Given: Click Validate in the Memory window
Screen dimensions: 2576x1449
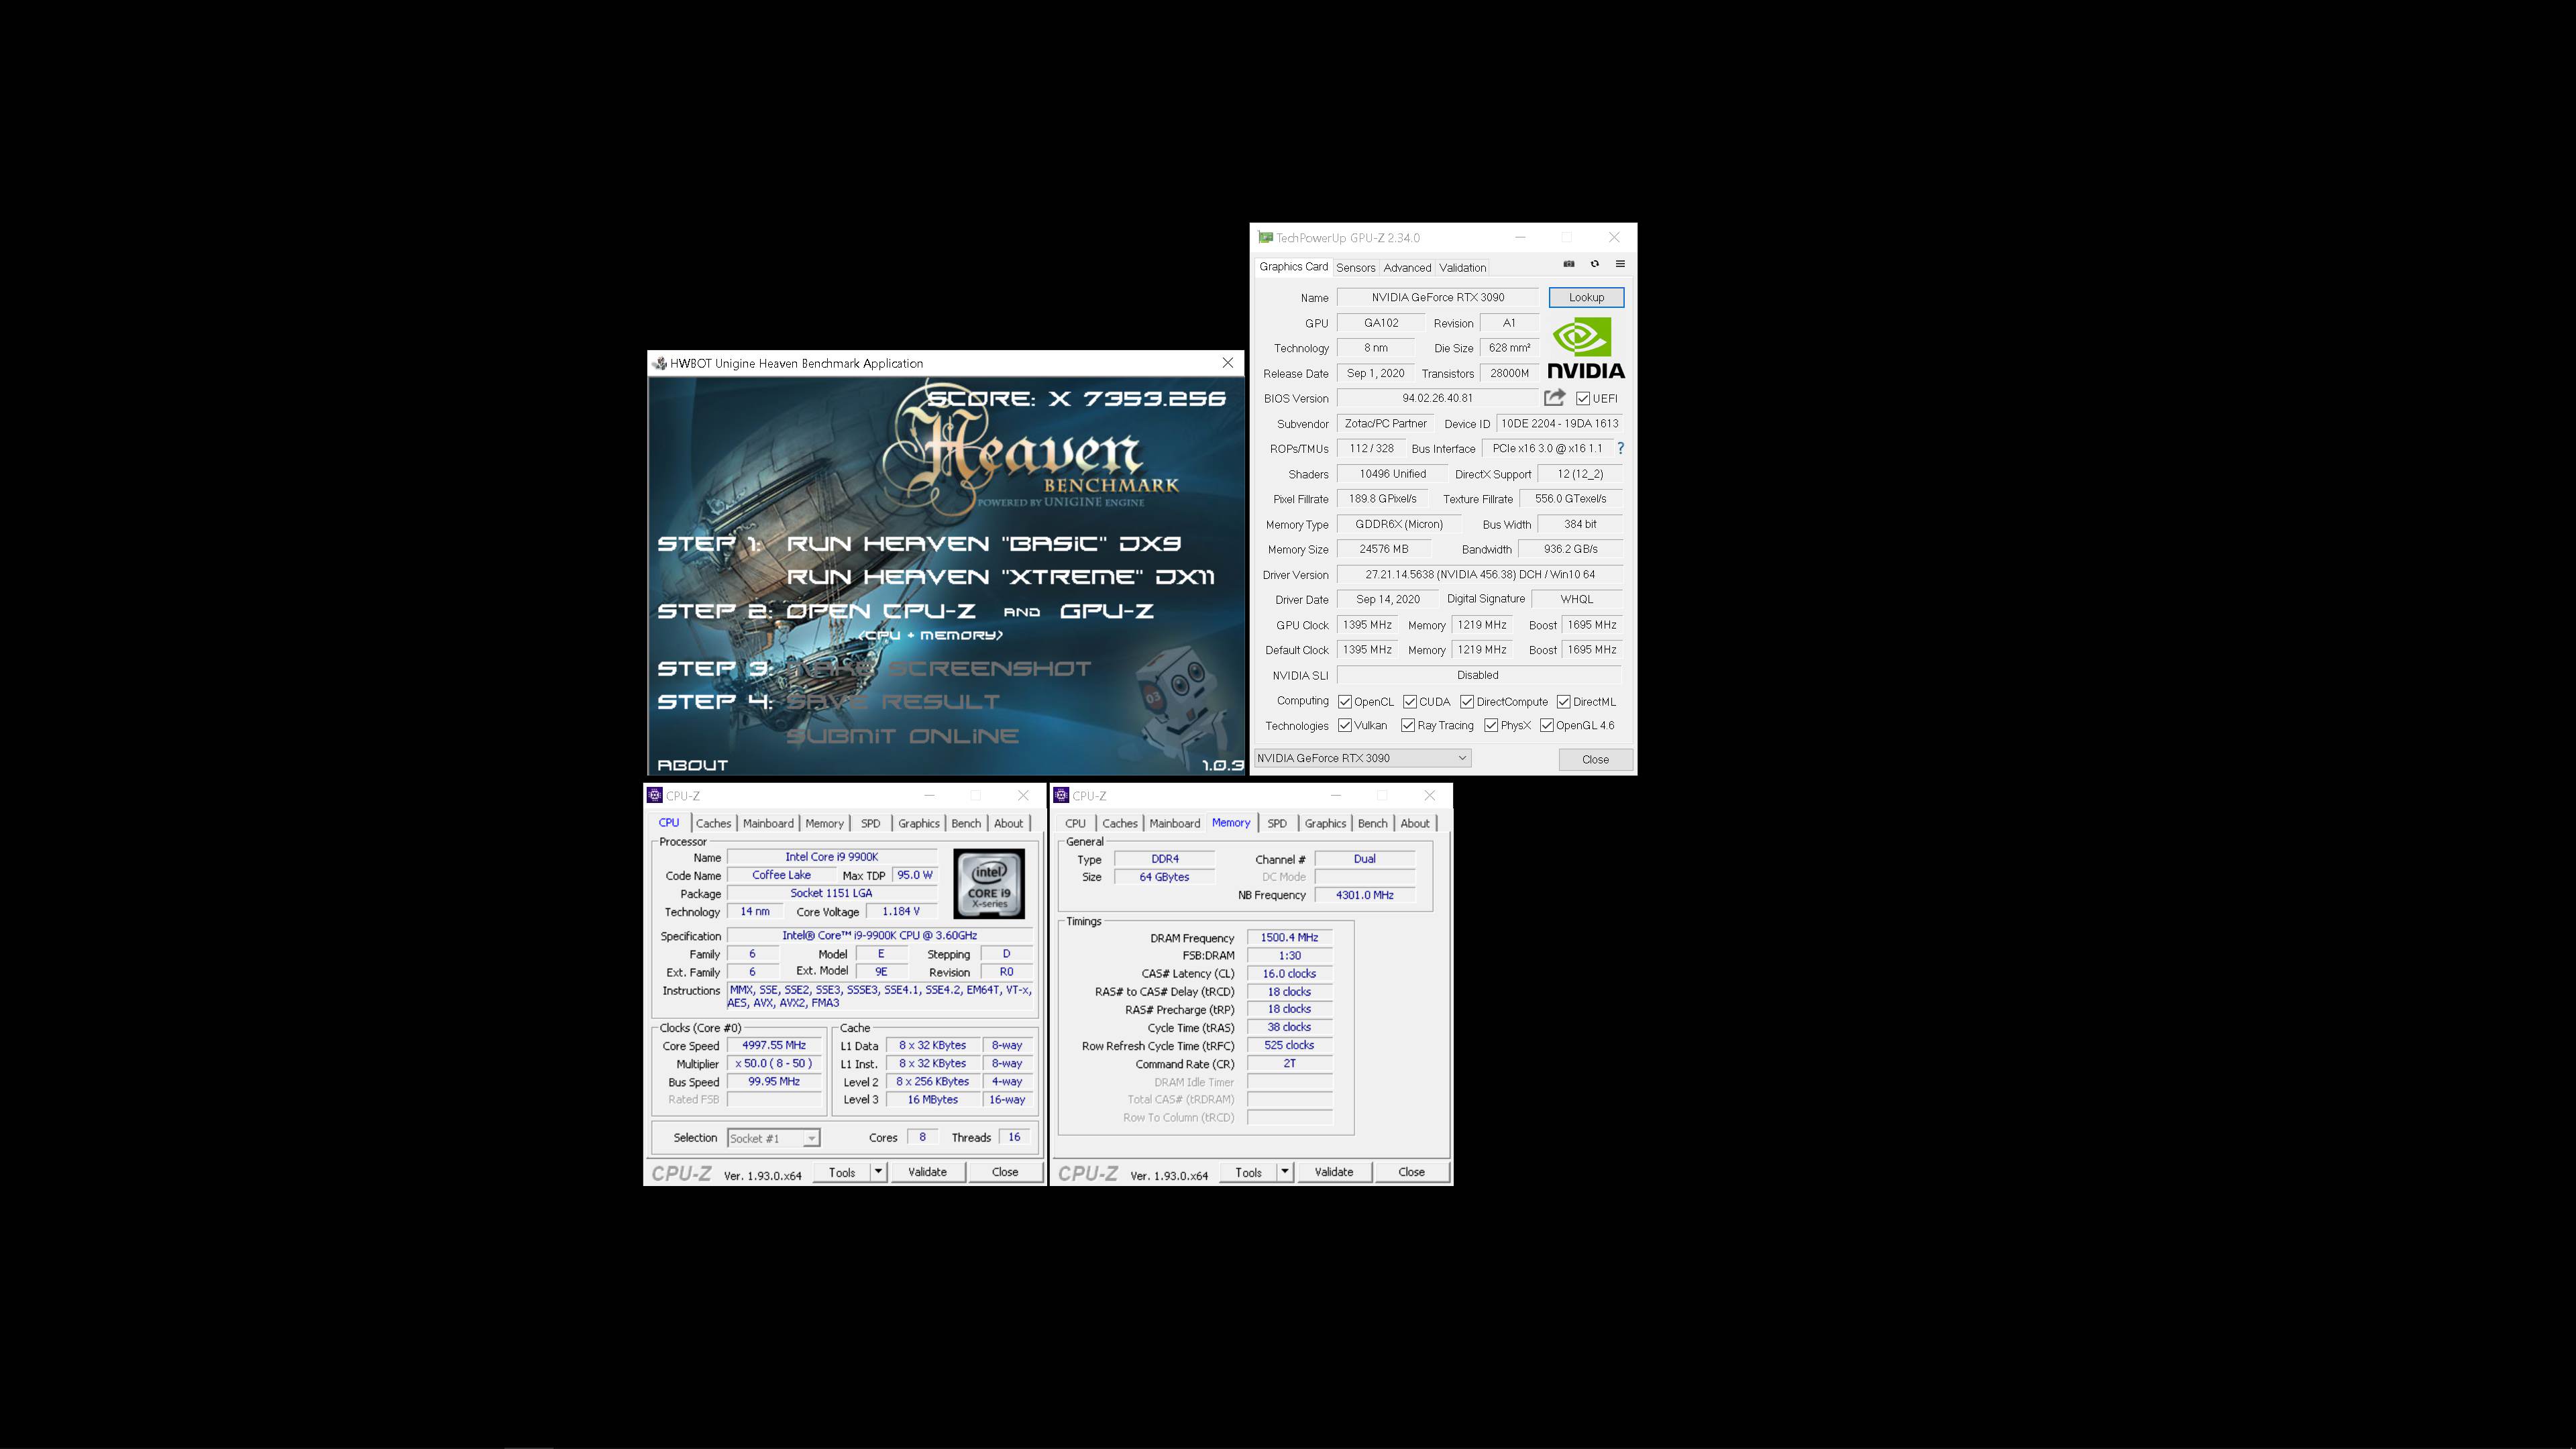Looking at the screenshot, I should (1333, 1172).
